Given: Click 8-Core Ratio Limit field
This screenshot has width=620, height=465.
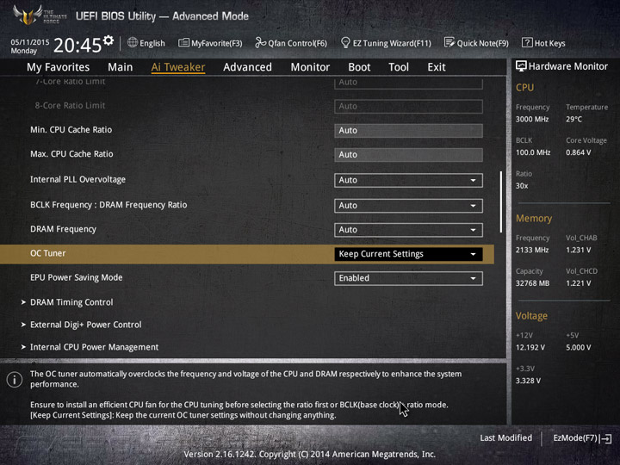Looking at the screenshot, I should (408, 107).
